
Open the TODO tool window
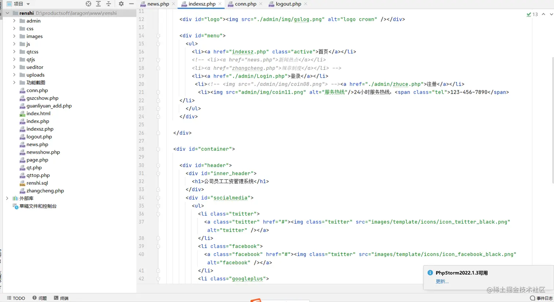pos(16,298)
